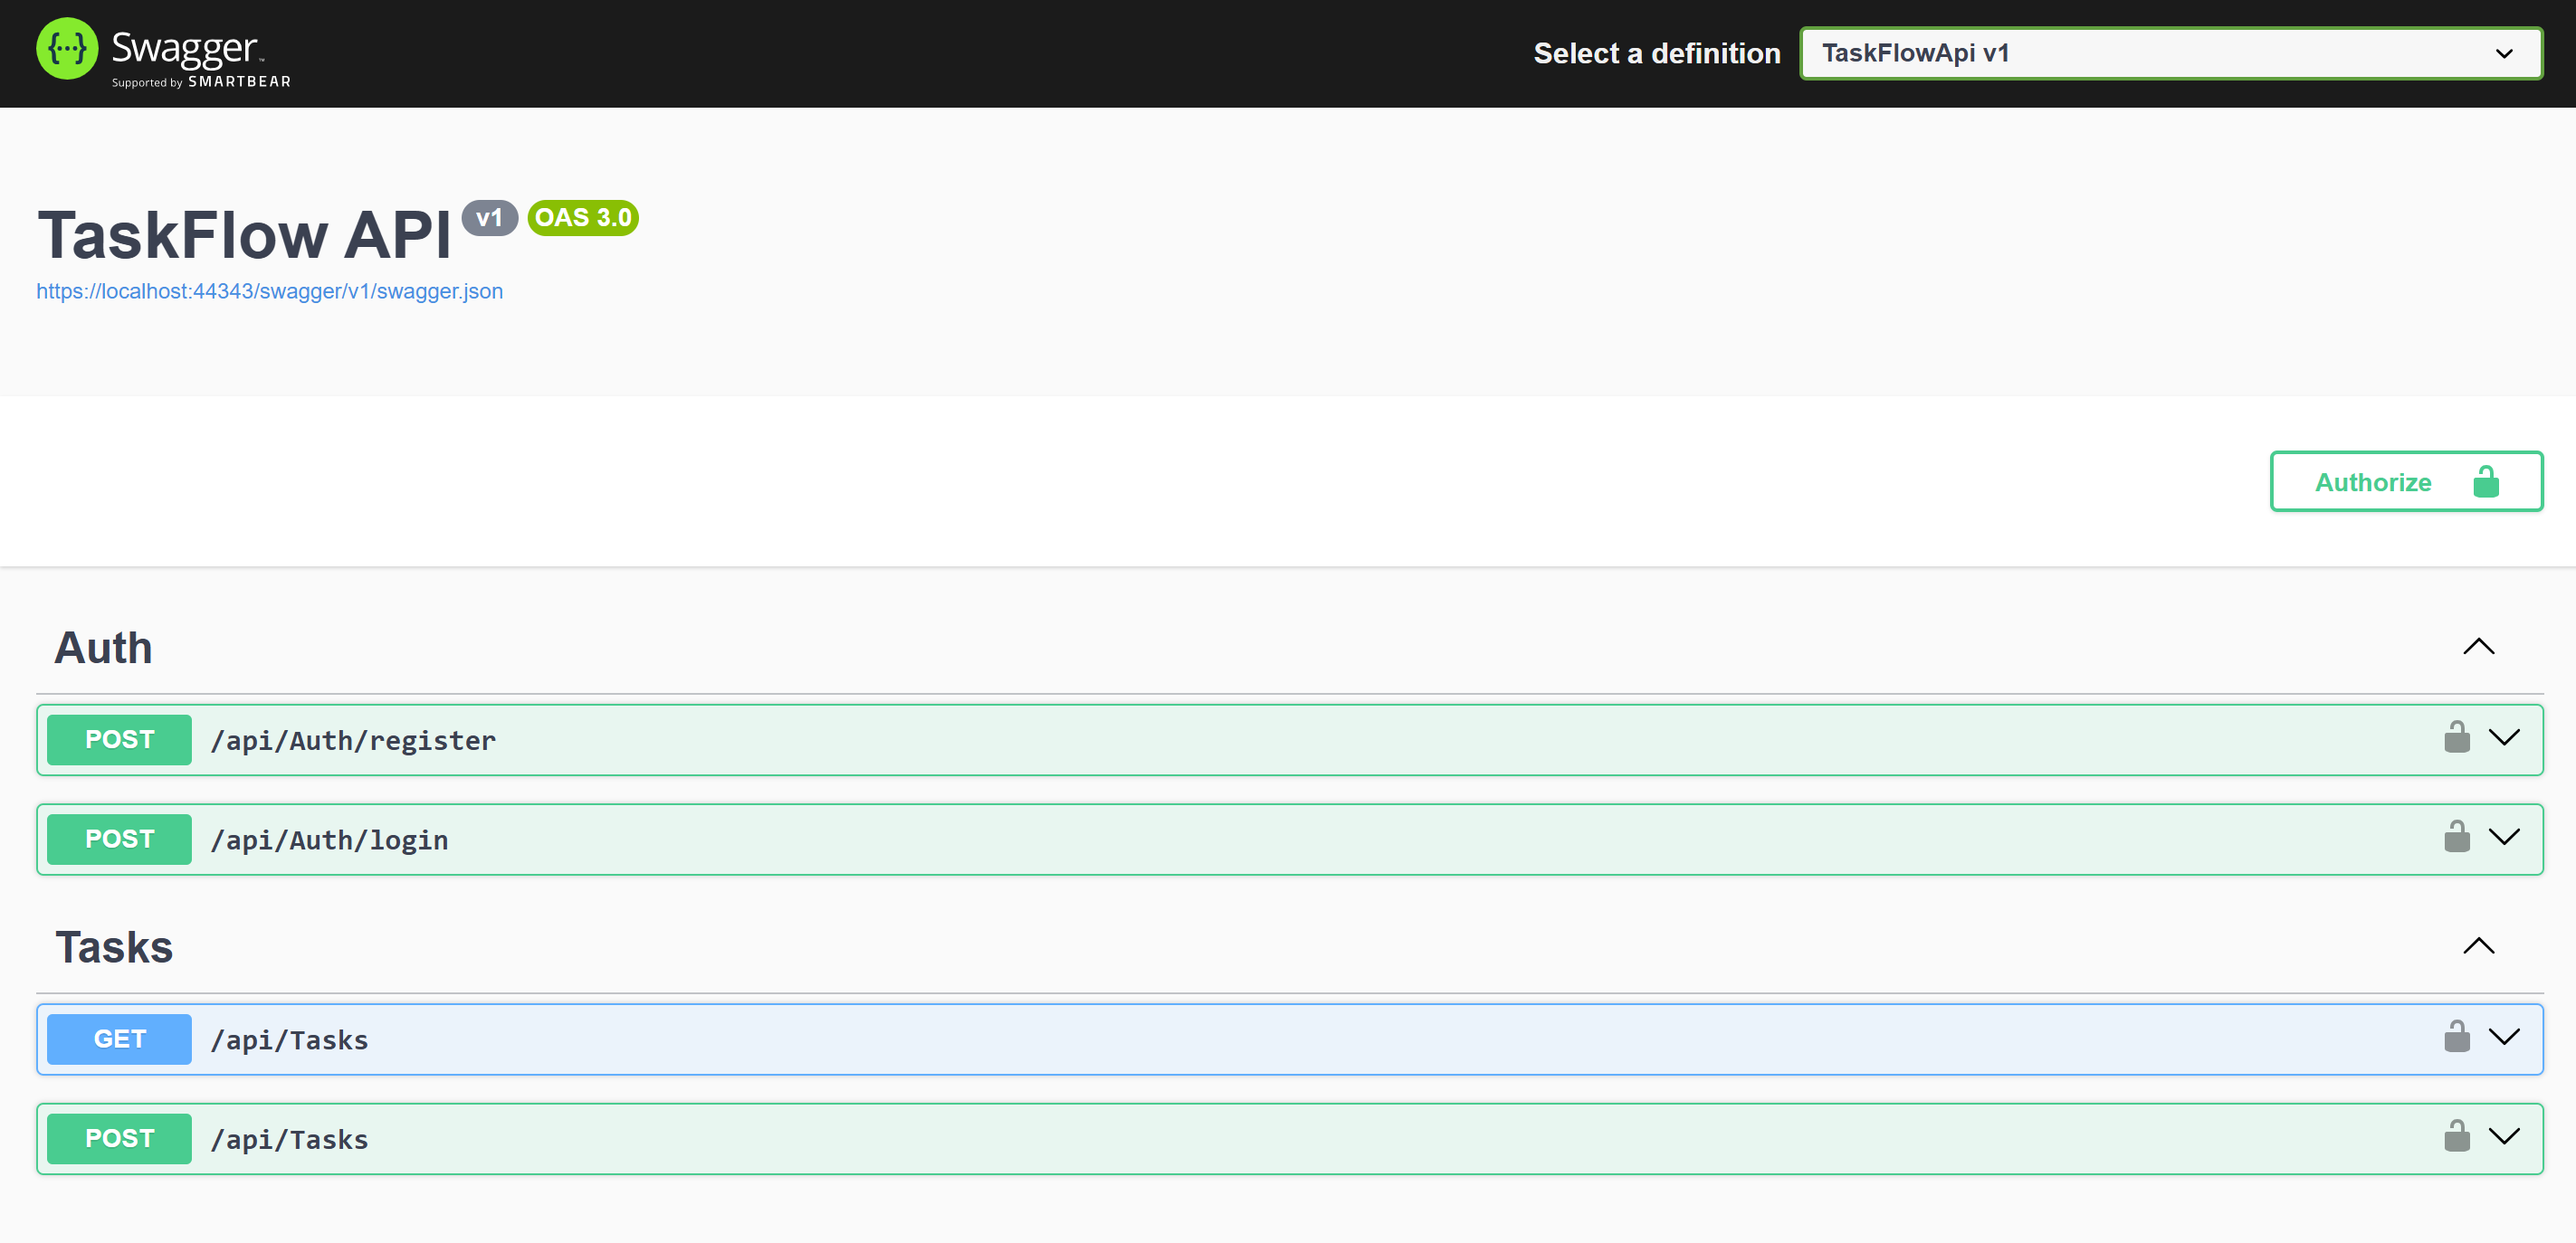
Task: Click the padlock icon on /api/Auth/login
Action: tap(2456, 839)
